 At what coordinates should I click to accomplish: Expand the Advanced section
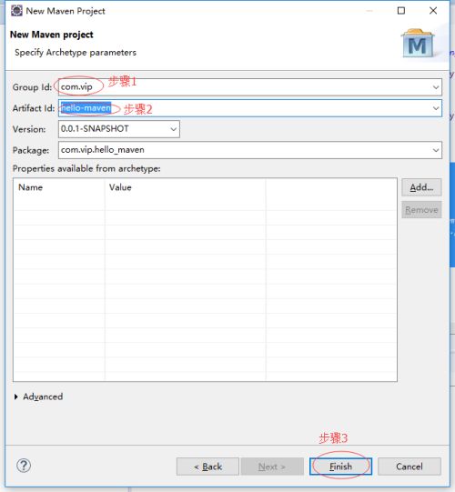tap(38, 397)
